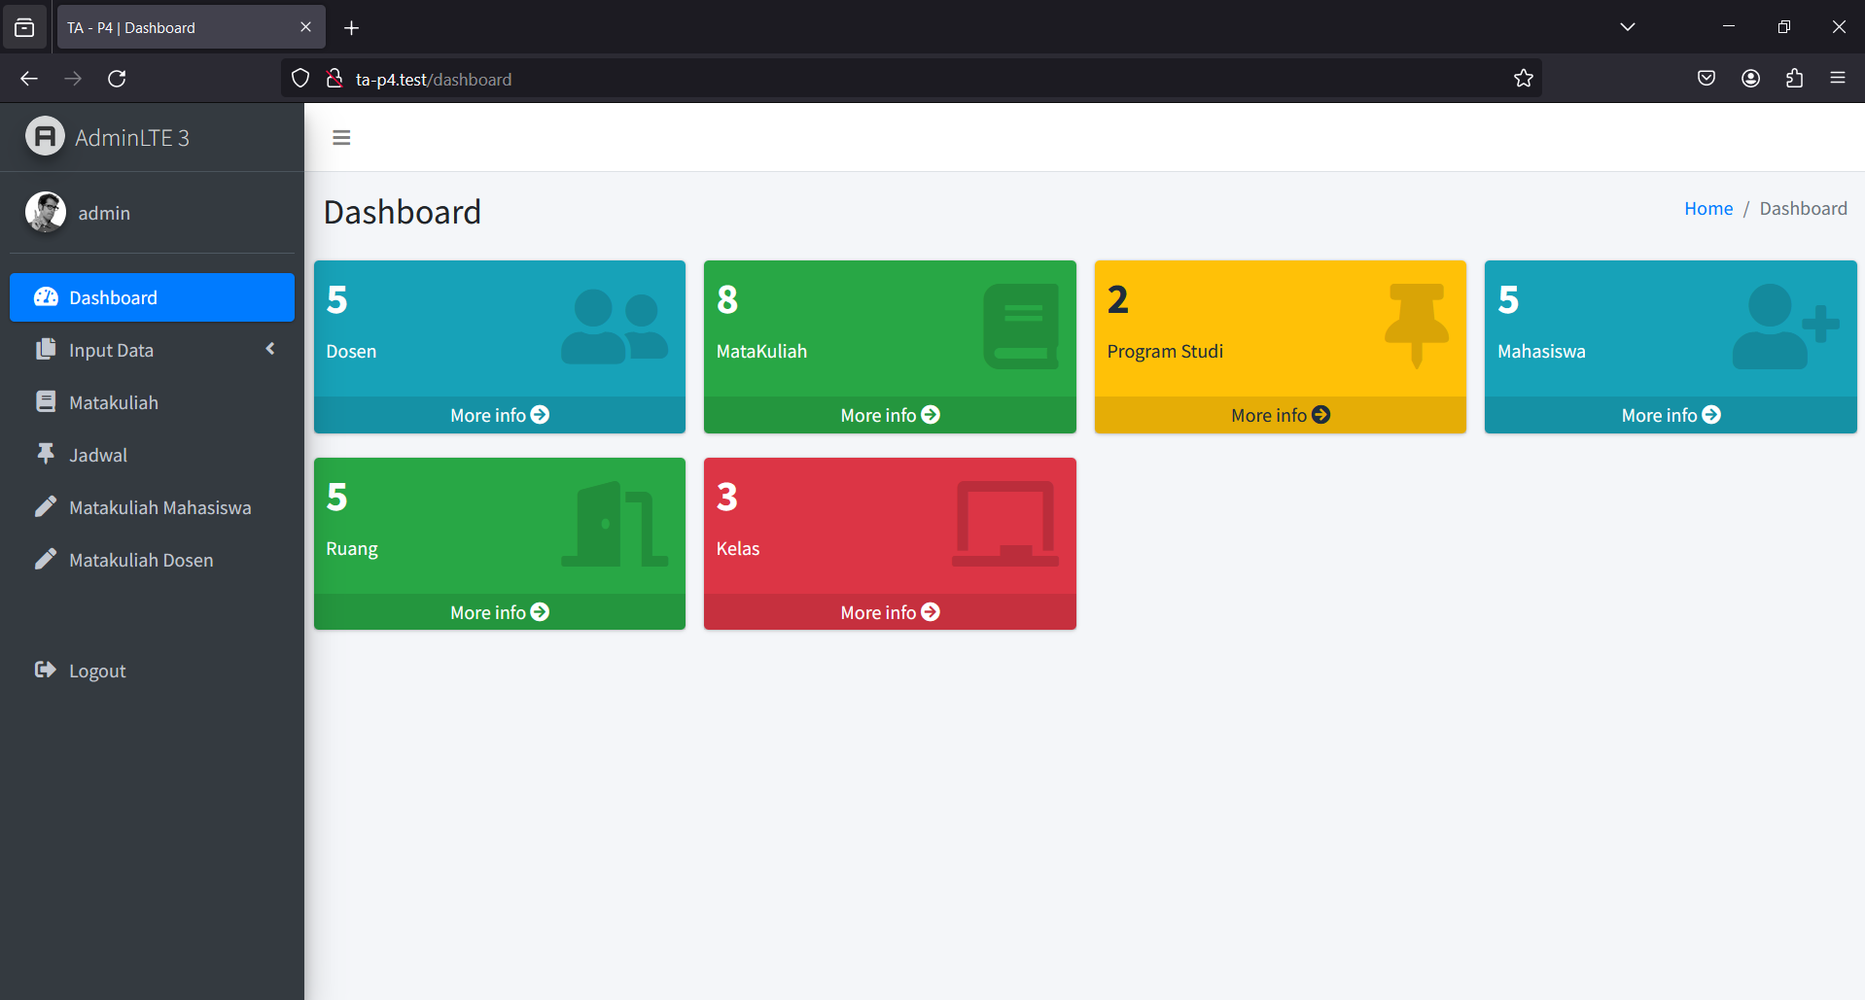Open the Dashboard sidebar menu item
1865x1000 pixels.
coord(152,297)
